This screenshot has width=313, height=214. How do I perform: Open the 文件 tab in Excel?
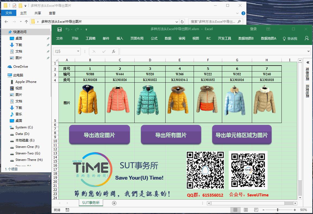click(60, 38)
